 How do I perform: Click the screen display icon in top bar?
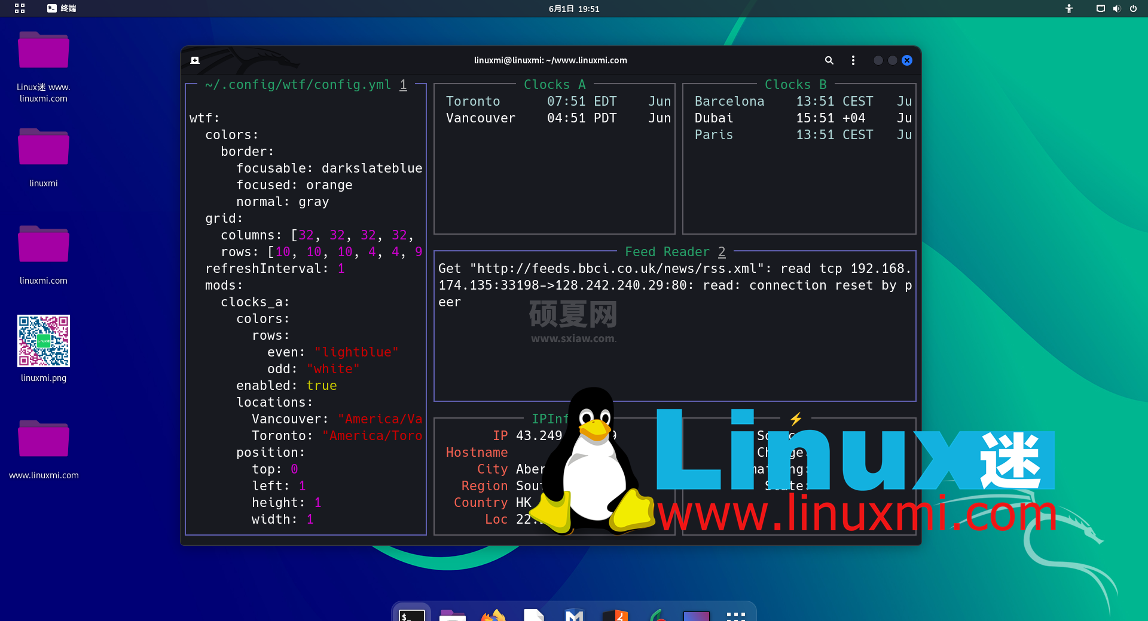(x=1100, y=8)
